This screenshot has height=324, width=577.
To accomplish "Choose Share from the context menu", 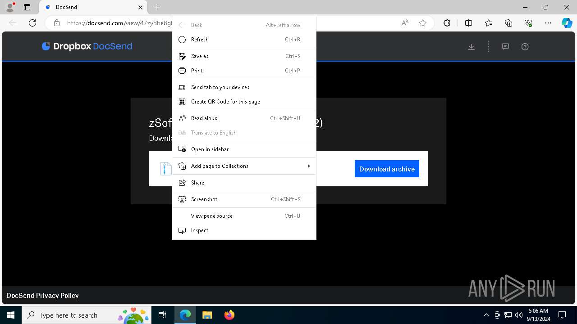I will tap(244, 183).
